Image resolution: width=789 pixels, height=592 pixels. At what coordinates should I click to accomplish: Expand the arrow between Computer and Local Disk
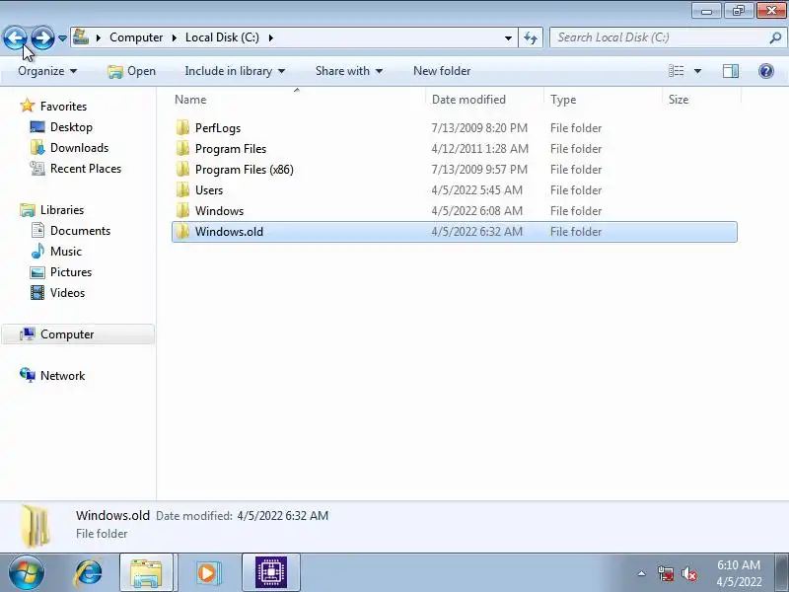pyautogui.click(x=175, y=37)
